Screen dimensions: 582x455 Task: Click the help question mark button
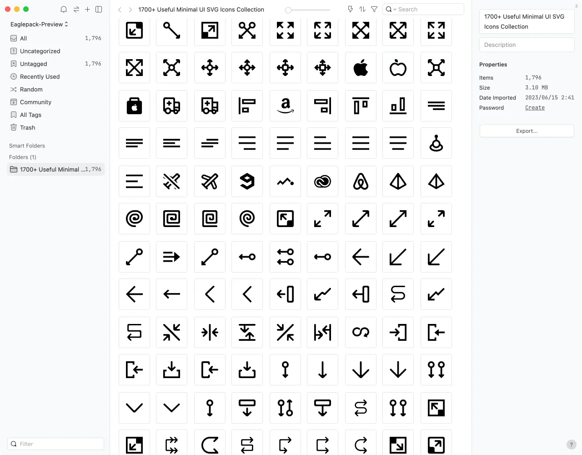pyautogui.click(x=572, y=445)
